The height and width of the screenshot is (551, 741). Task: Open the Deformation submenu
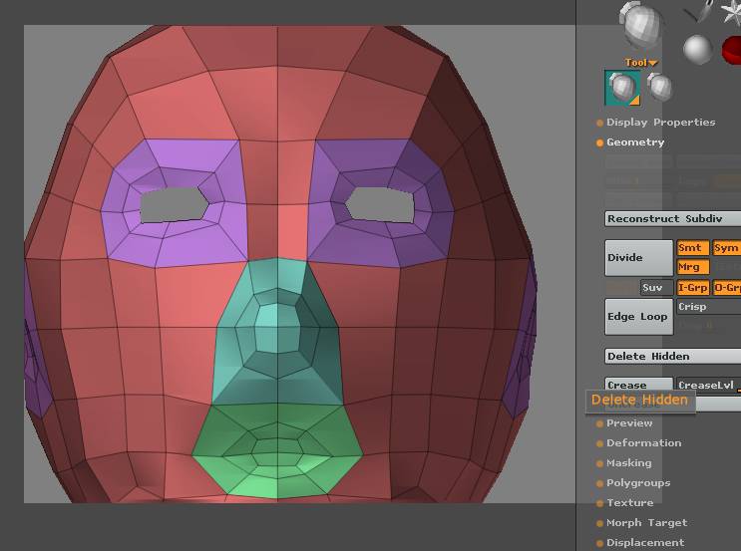point(643,443)
